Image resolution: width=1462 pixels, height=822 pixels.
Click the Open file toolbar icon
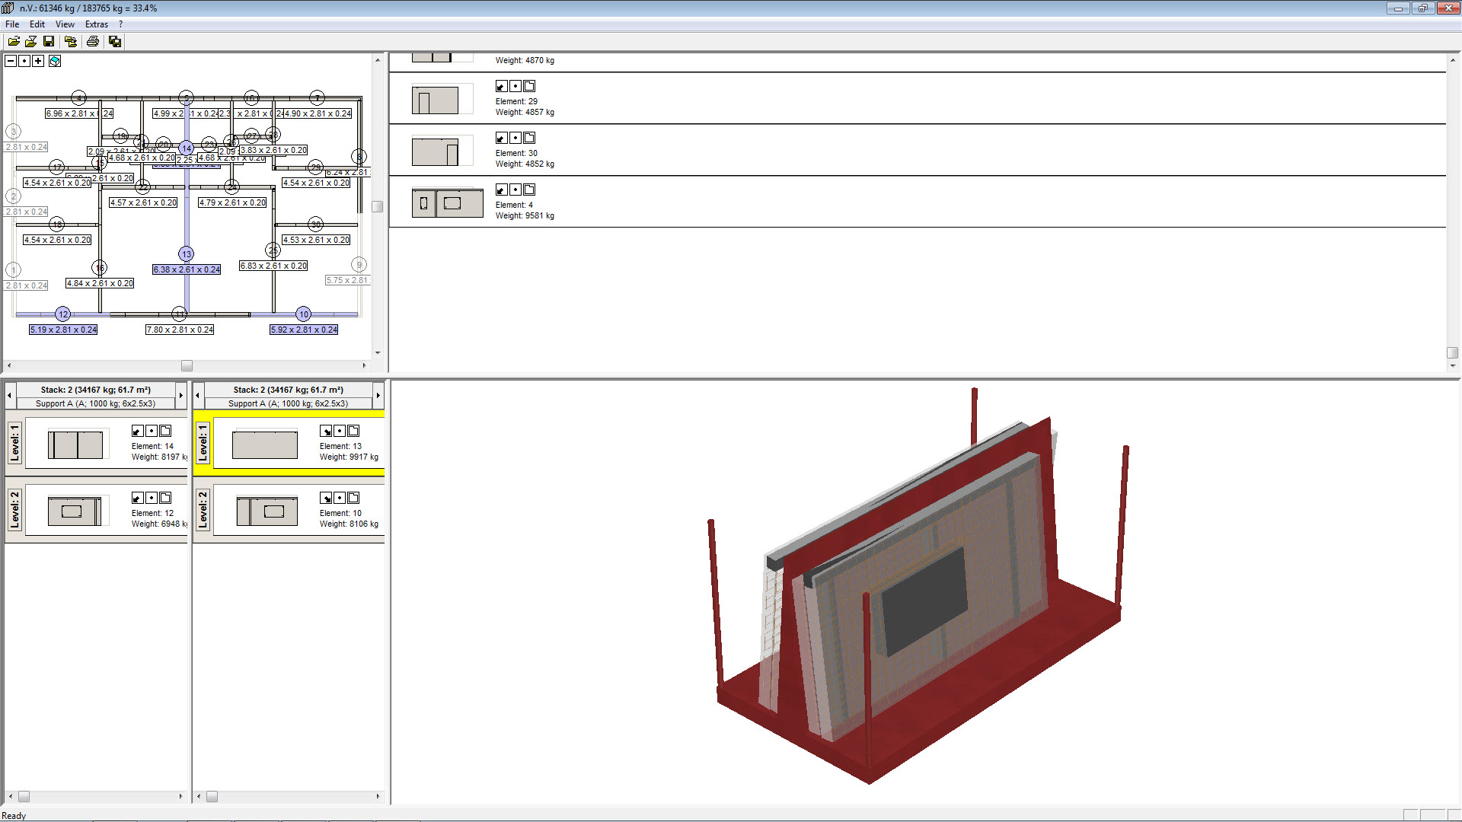[x=14, y=41]
